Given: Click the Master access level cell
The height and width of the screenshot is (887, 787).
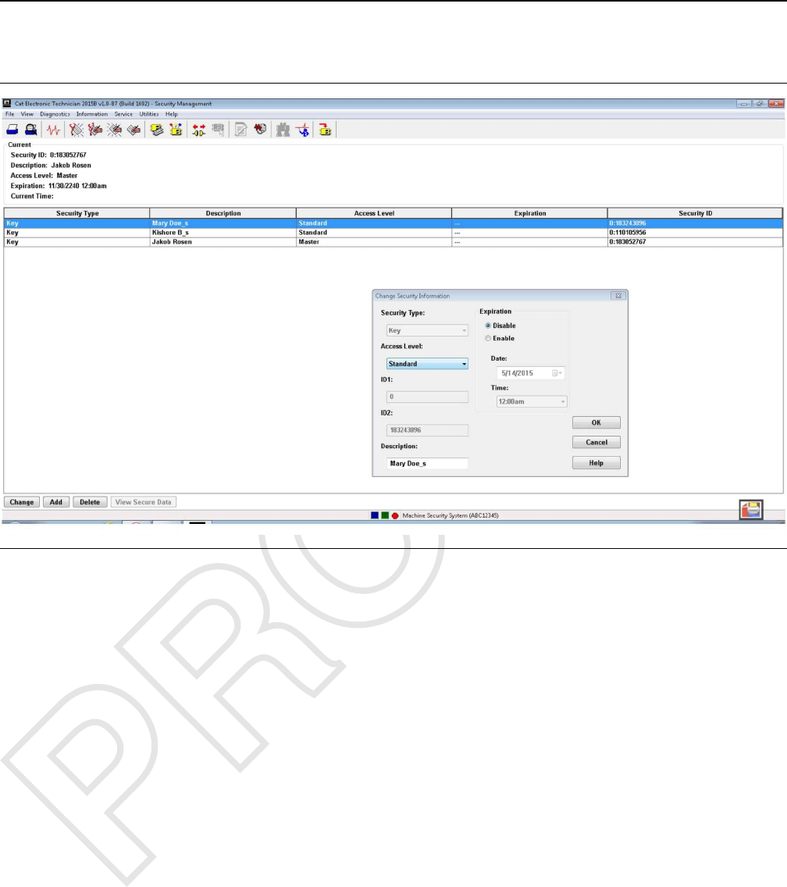Looking at the screenshot, I should [374, 241].
